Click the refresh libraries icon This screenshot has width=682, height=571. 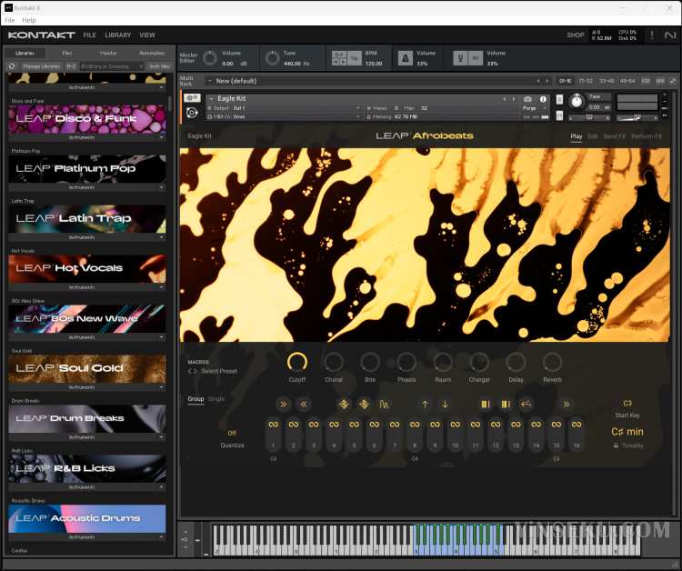click(x=12, y=66)
